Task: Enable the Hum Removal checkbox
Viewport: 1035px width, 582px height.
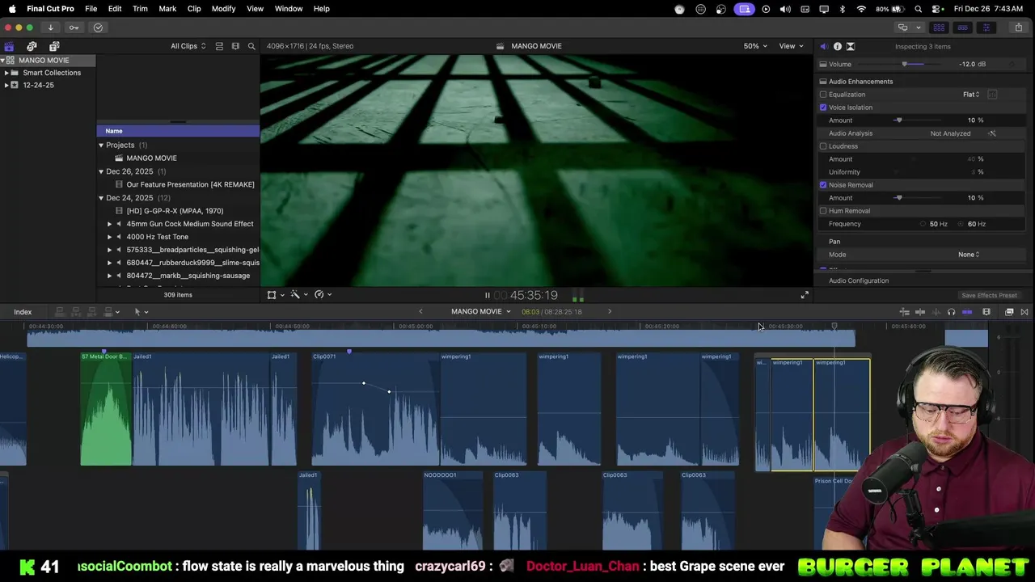Action: point(823,211)
